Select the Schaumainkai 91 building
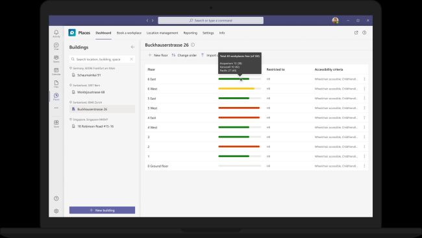 [x=103, y=75]
